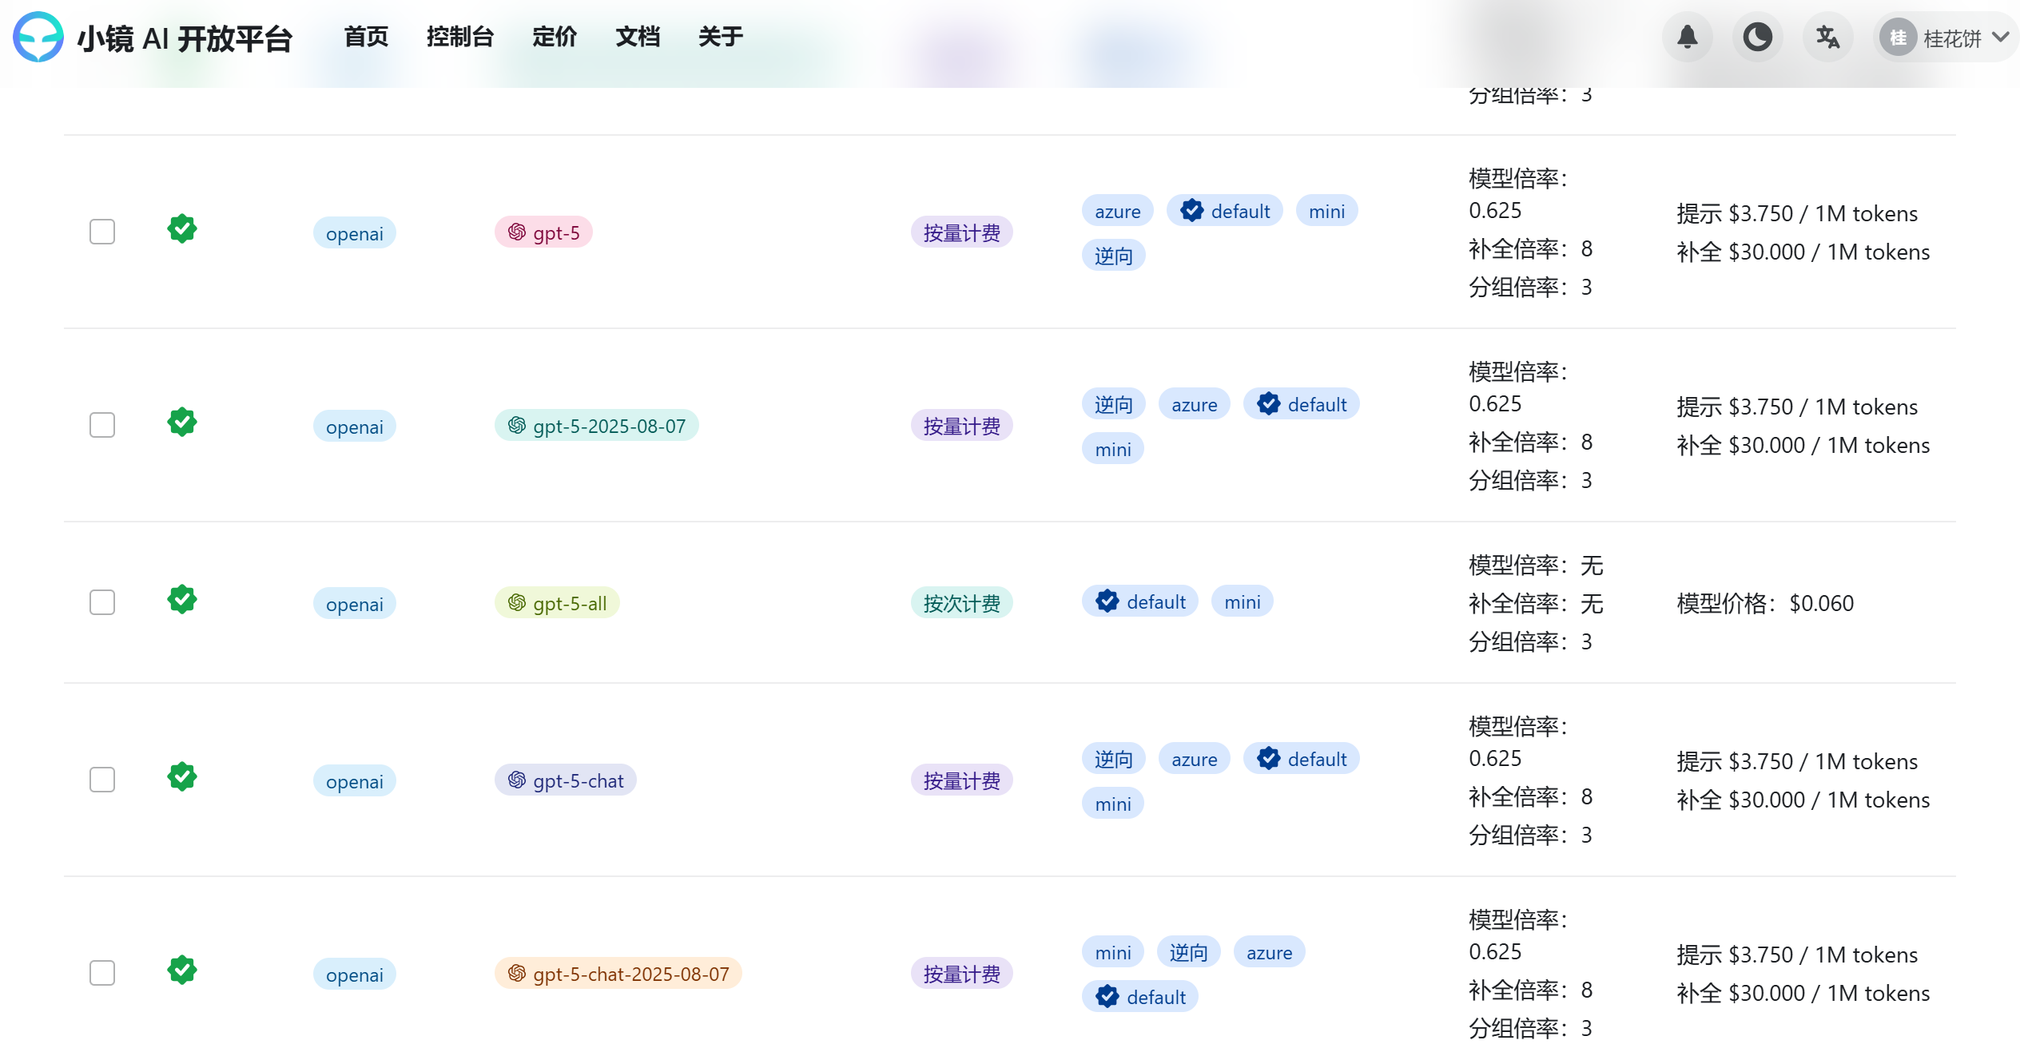Click 按量计费 tag in gpt-5-chat row
The height and width of the screenshot is (1048, 2020).
click(x=962, y=780)
